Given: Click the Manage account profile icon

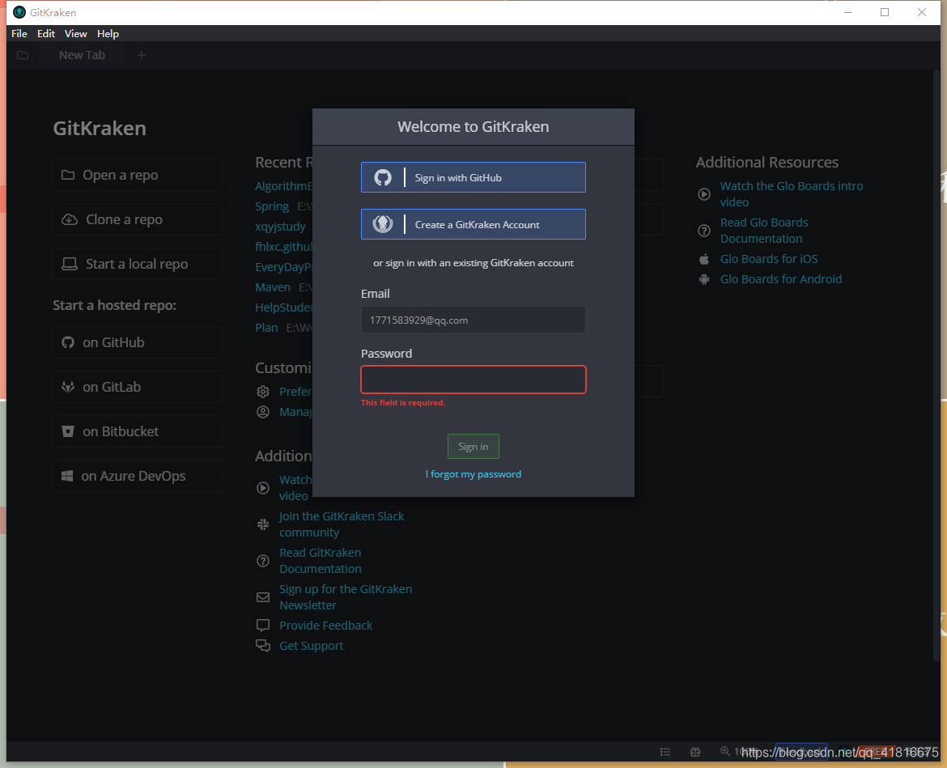Looking at the screenshot, I should pos(263,412).
